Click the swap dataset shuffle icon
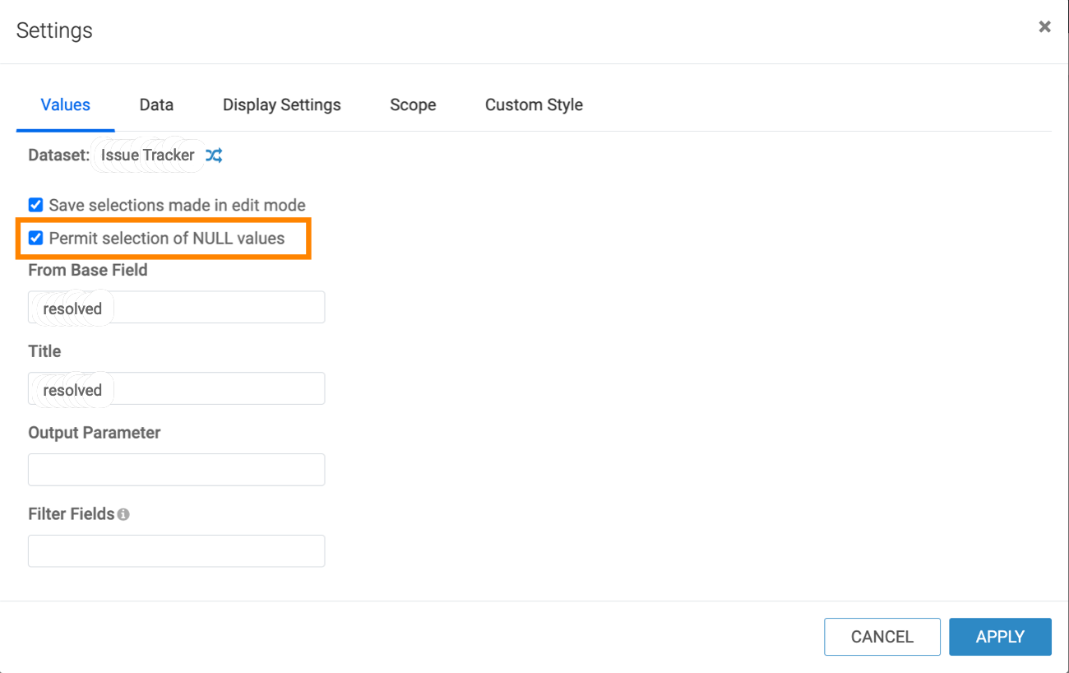Viewport: 1069px width, 673px height. click(214, 155)
